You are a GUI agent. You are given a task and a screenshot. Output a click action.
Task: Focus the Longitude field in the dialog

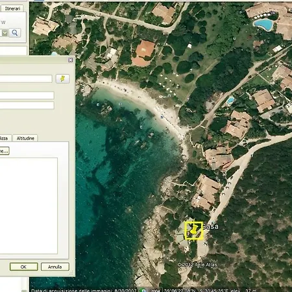[x=27, y=105]
